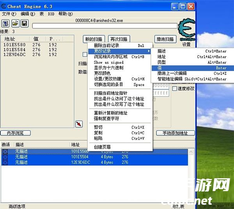Select 值 in the submenu
This screenshot has height=209, width=234.
(x=193, y=68)
